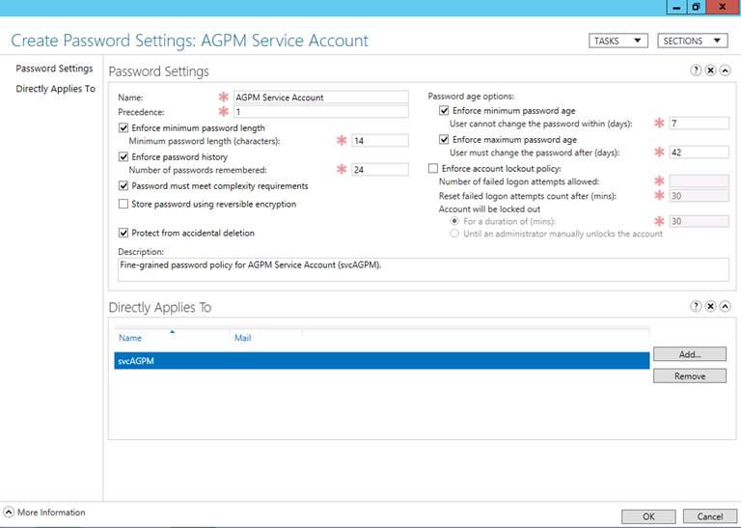Enable Enforce account lockout policy
This screenshot has width=741, height=528.
click(x=432, y=168)
